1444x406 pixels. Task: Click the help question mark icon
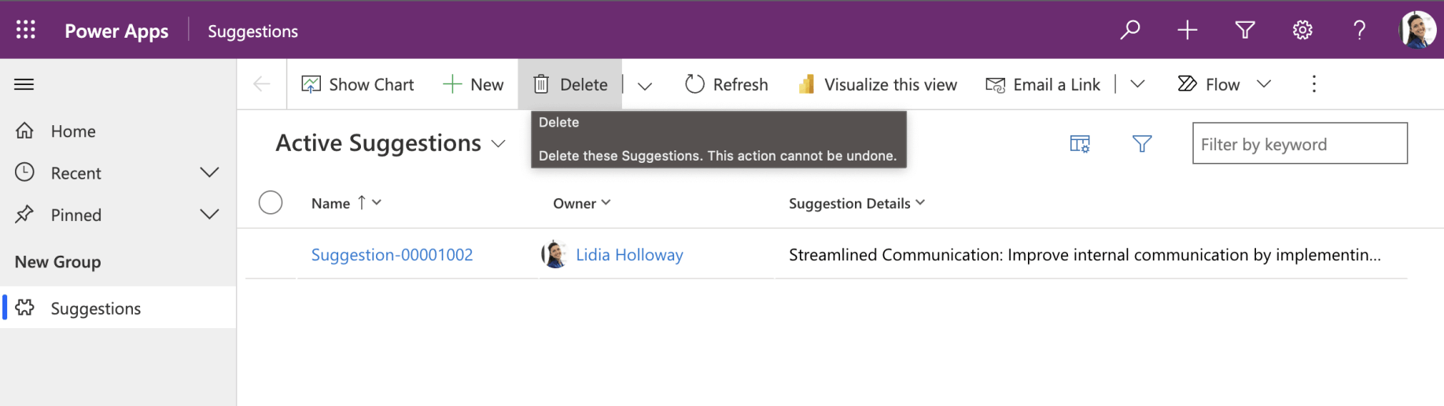pos(1359,30)
